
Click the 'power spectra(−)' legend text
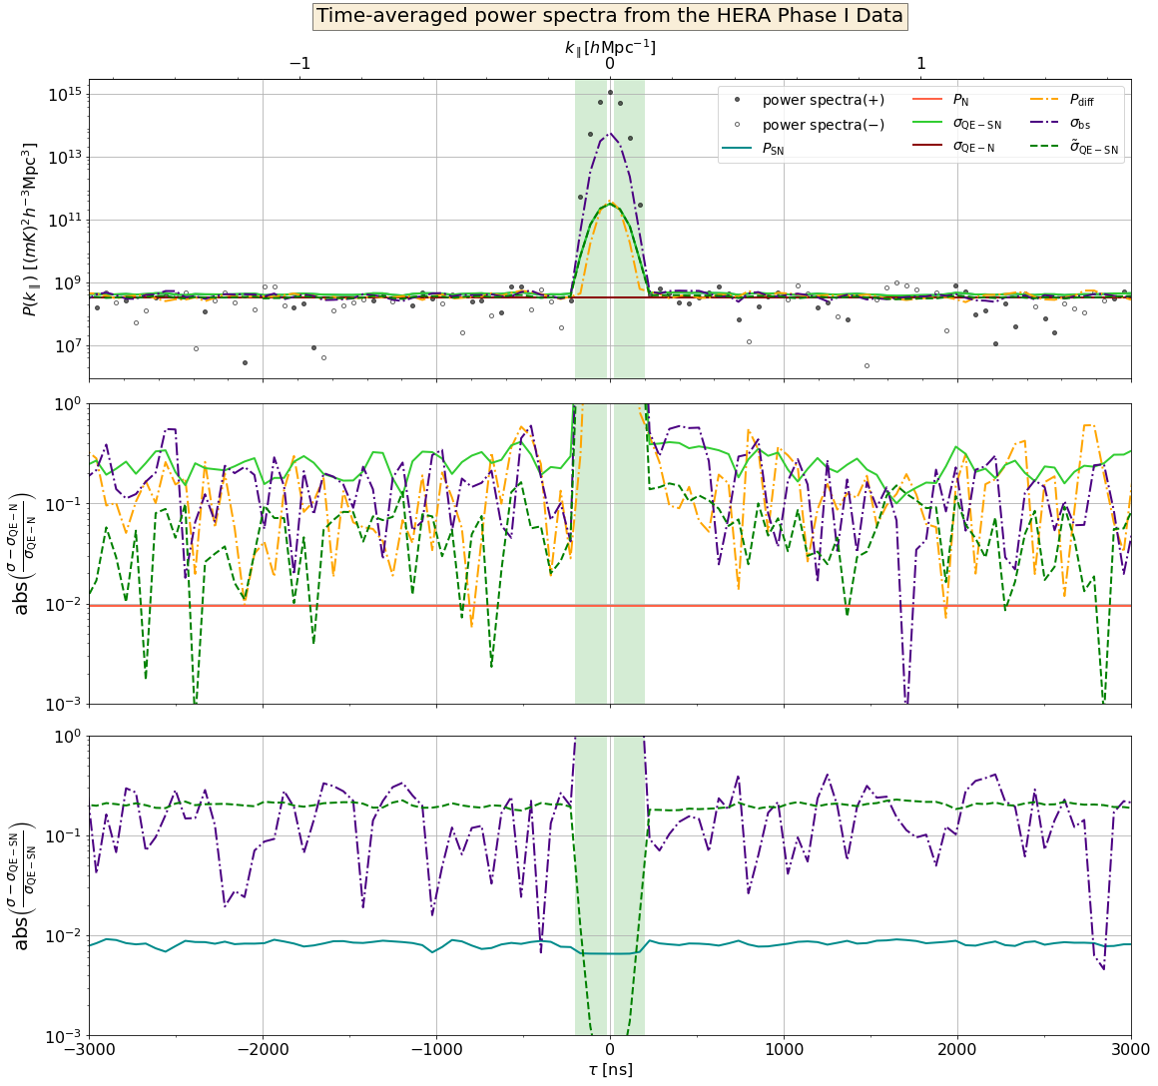click(x=824, y=125)
